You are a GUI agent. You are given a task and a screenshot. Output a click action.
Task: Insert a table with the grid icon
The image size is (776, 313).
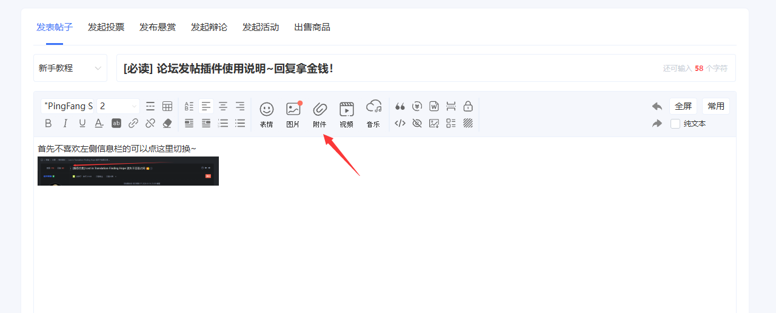tap(167, 106)
